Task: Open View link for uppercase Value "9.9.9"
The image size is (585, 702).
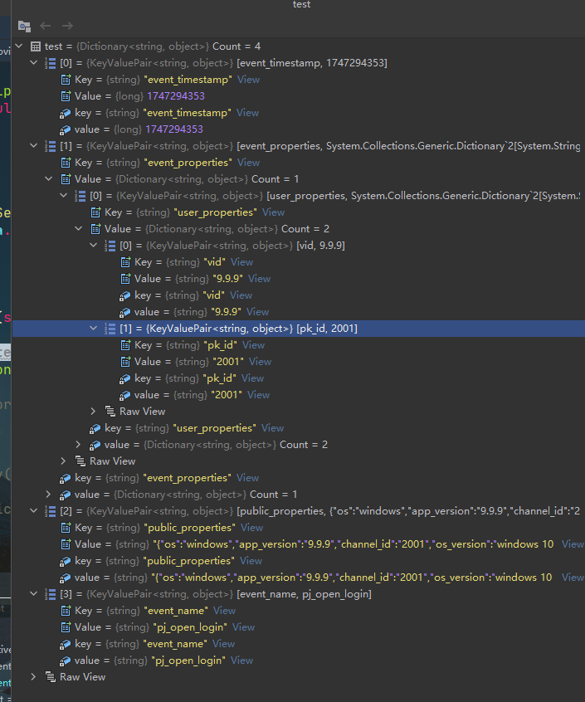Action: pyautogui.click(x=259, y=279)
